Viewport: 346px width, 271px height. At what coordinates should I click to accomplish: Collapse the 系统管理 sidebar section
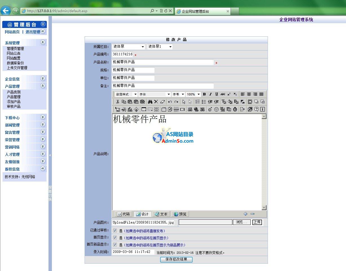pos(43,42)
